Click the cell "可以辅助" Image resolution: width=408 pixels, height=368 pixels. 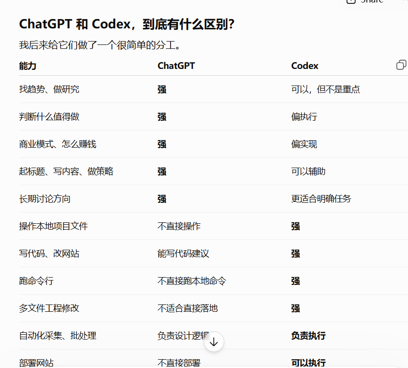point(308,171)
